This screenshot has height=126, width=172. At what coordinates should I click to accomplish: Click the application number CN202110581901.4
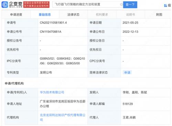click(53, 23)
